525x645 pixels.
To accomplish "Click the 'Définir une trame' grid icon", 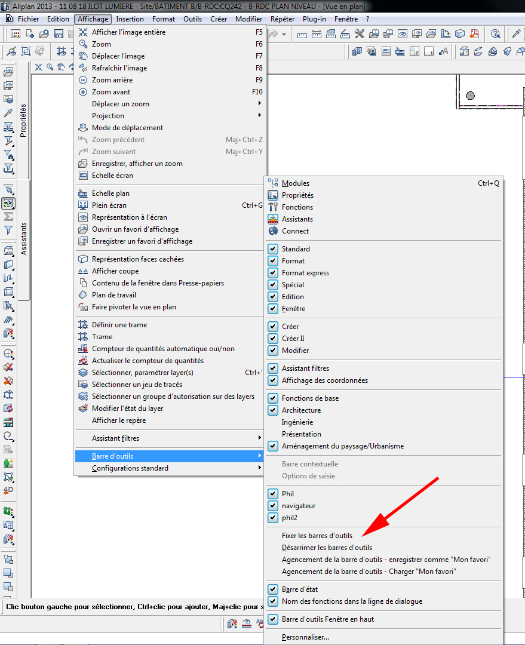I will tap(83, 324).
